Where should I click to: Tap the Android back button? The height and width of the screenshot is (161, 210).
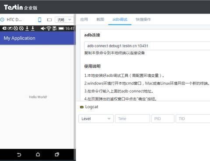pyautogui.click(x=19, y=154)
